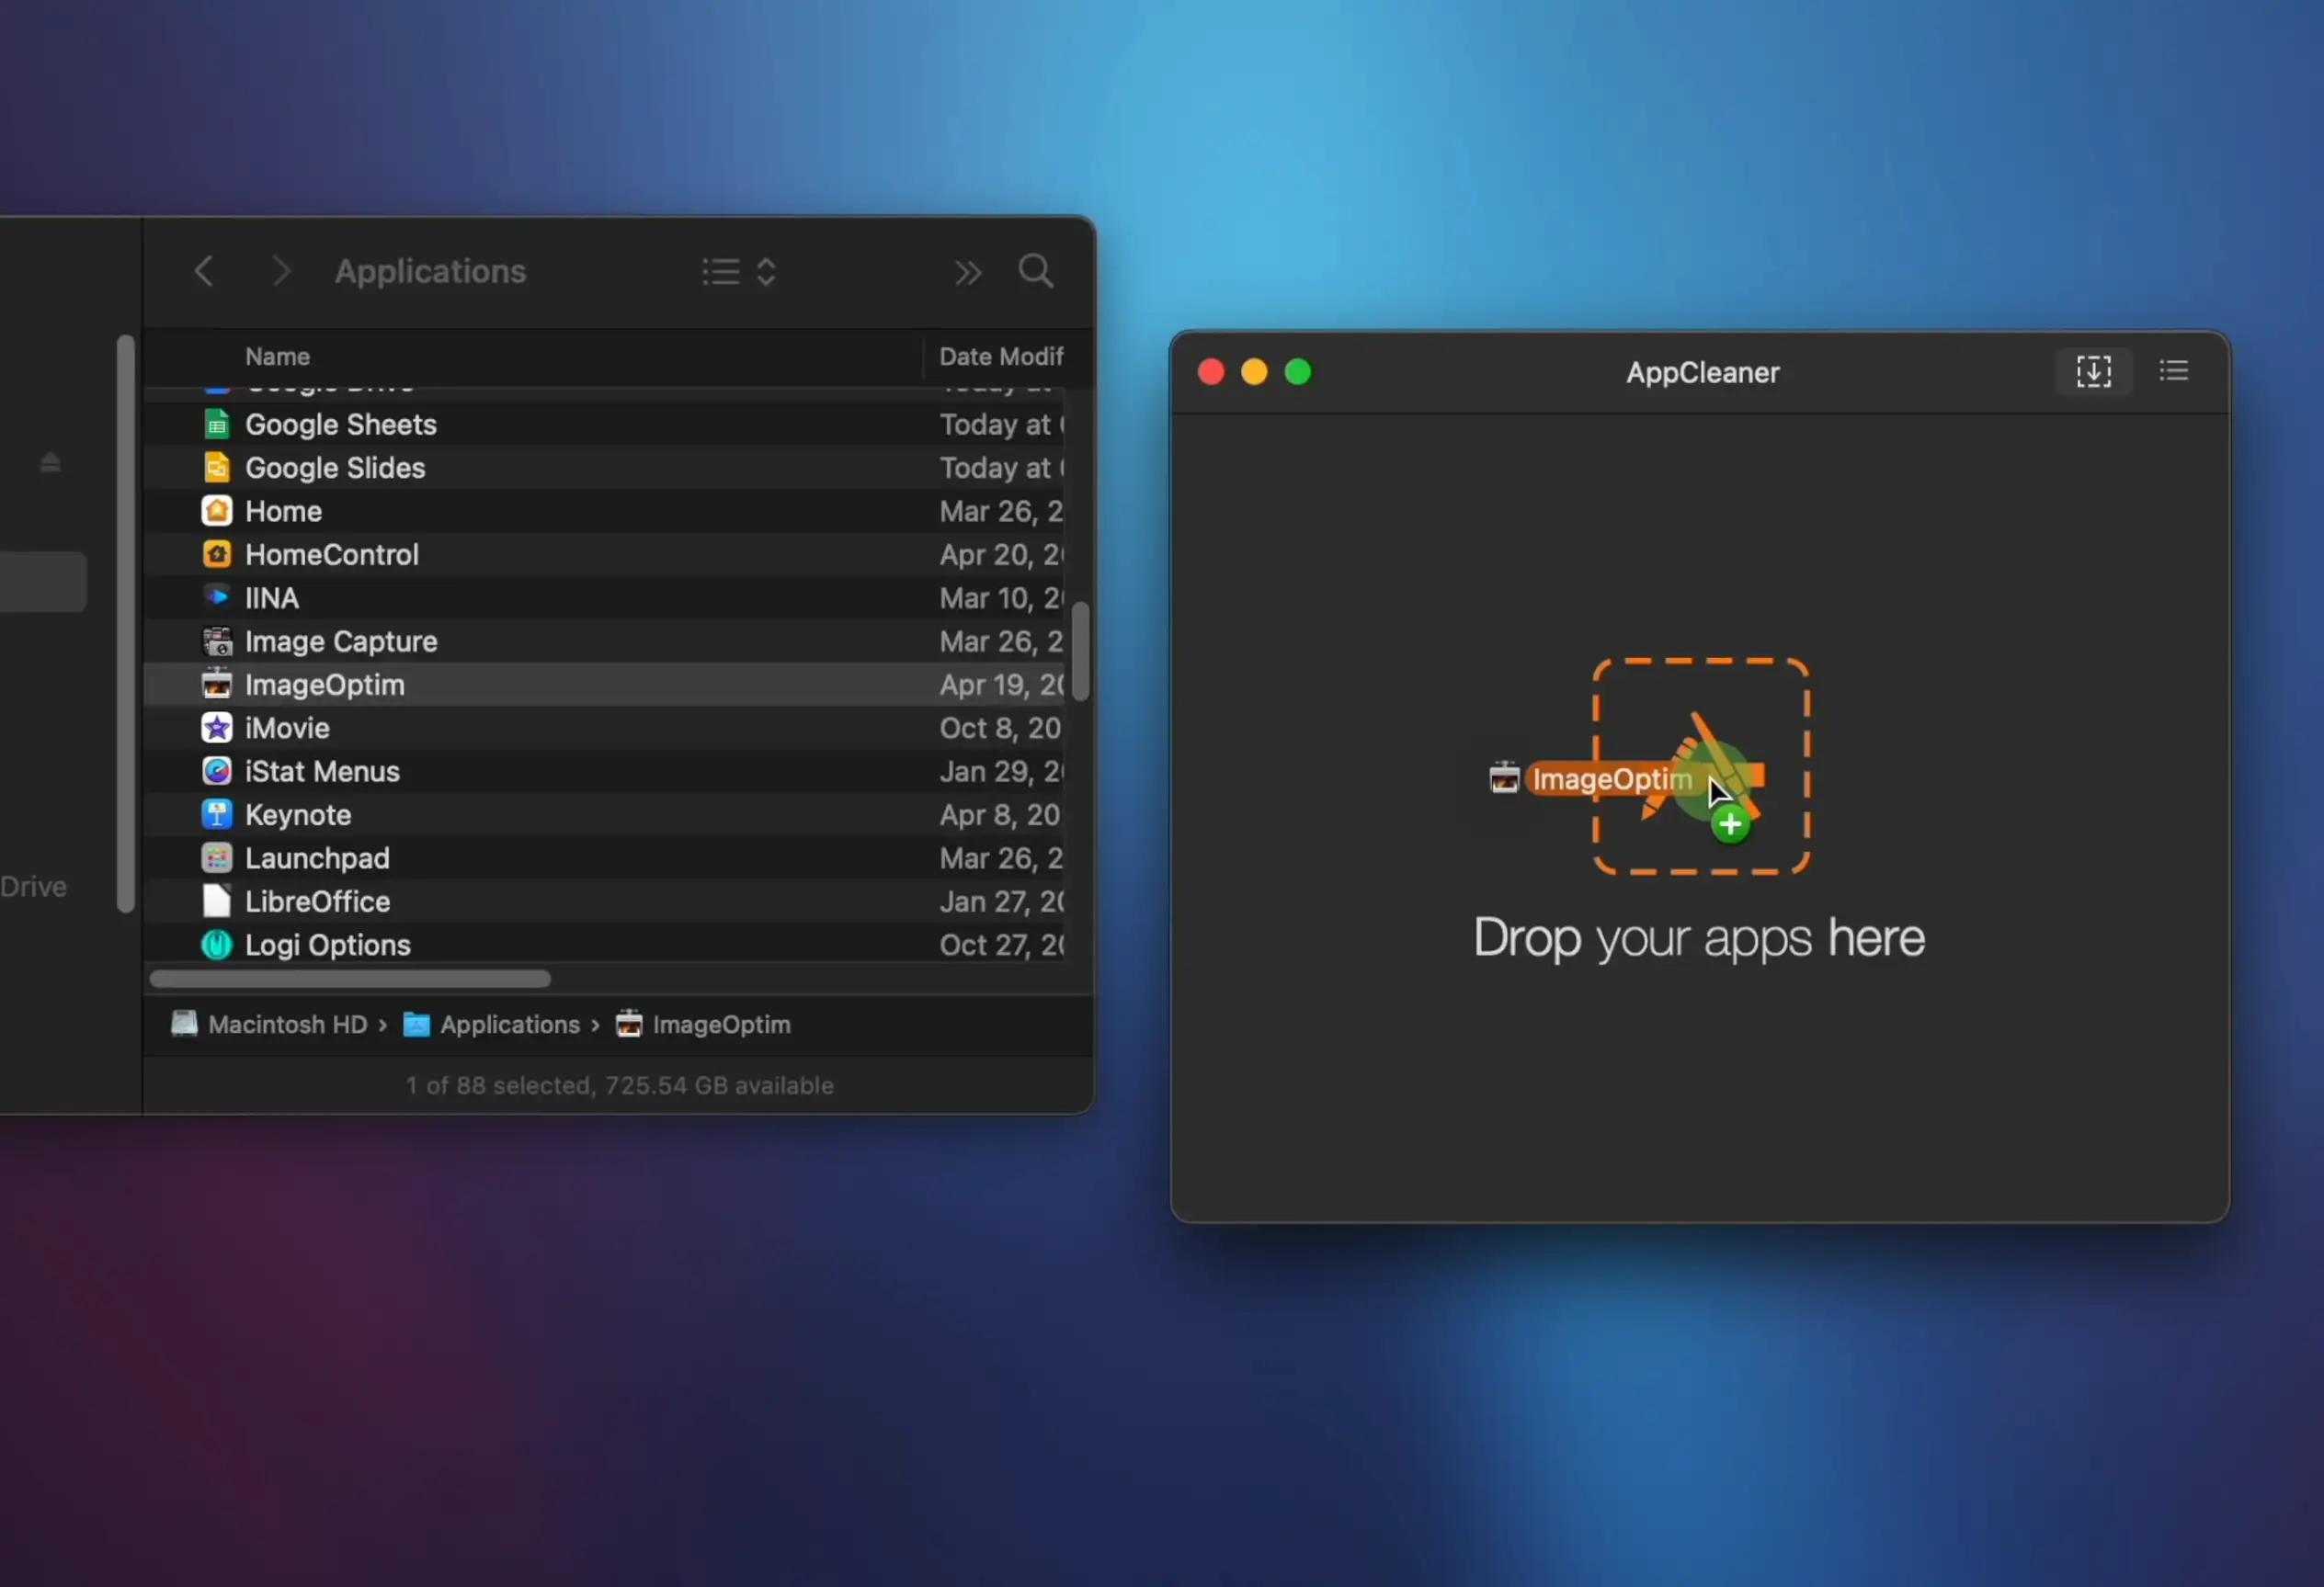Select Image Capture app icon
The width and height of the screenshot is (2324, 1587).
tap(217, 641)
